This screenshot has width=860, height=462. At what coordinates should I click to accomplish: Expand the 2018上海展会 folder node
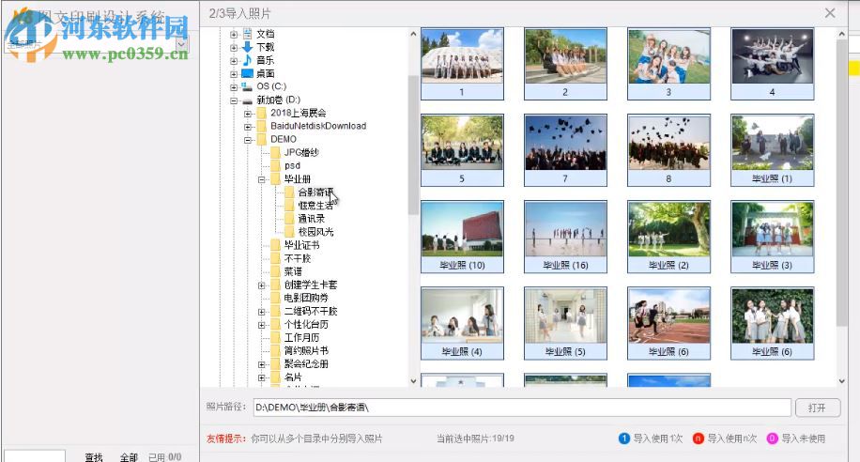pyautogui.click(x=248, y=114)
